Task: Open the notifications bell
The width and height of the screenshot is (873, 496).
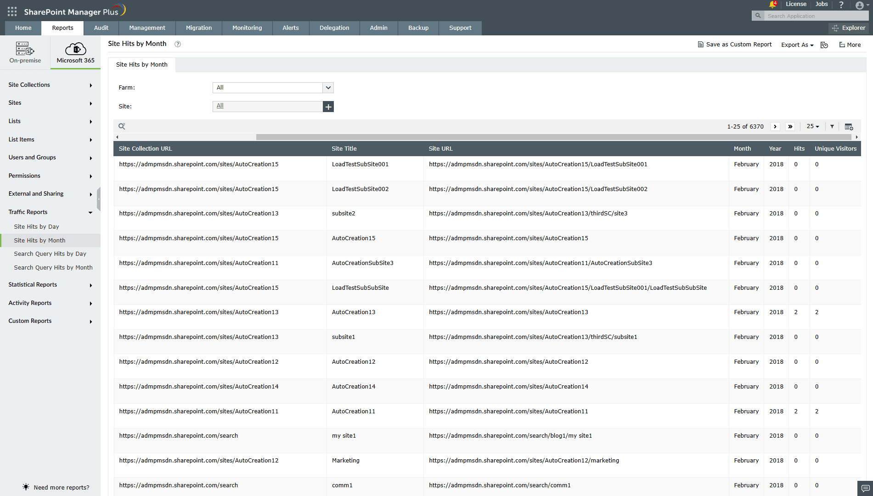Action: (772, 5)
